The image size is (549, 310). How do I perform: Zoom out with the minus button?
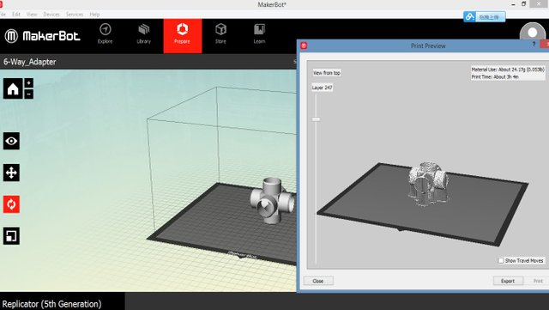[x=28, y=94]
